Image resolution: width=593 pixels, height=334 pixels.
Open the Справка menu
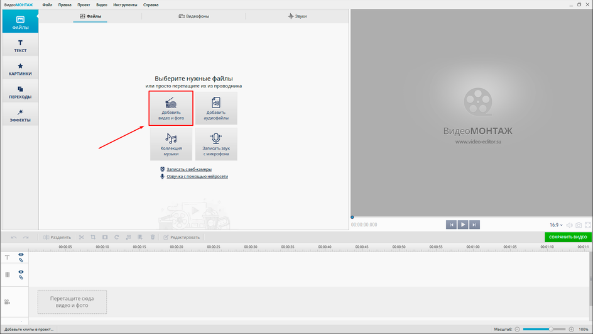coord(151,5)
